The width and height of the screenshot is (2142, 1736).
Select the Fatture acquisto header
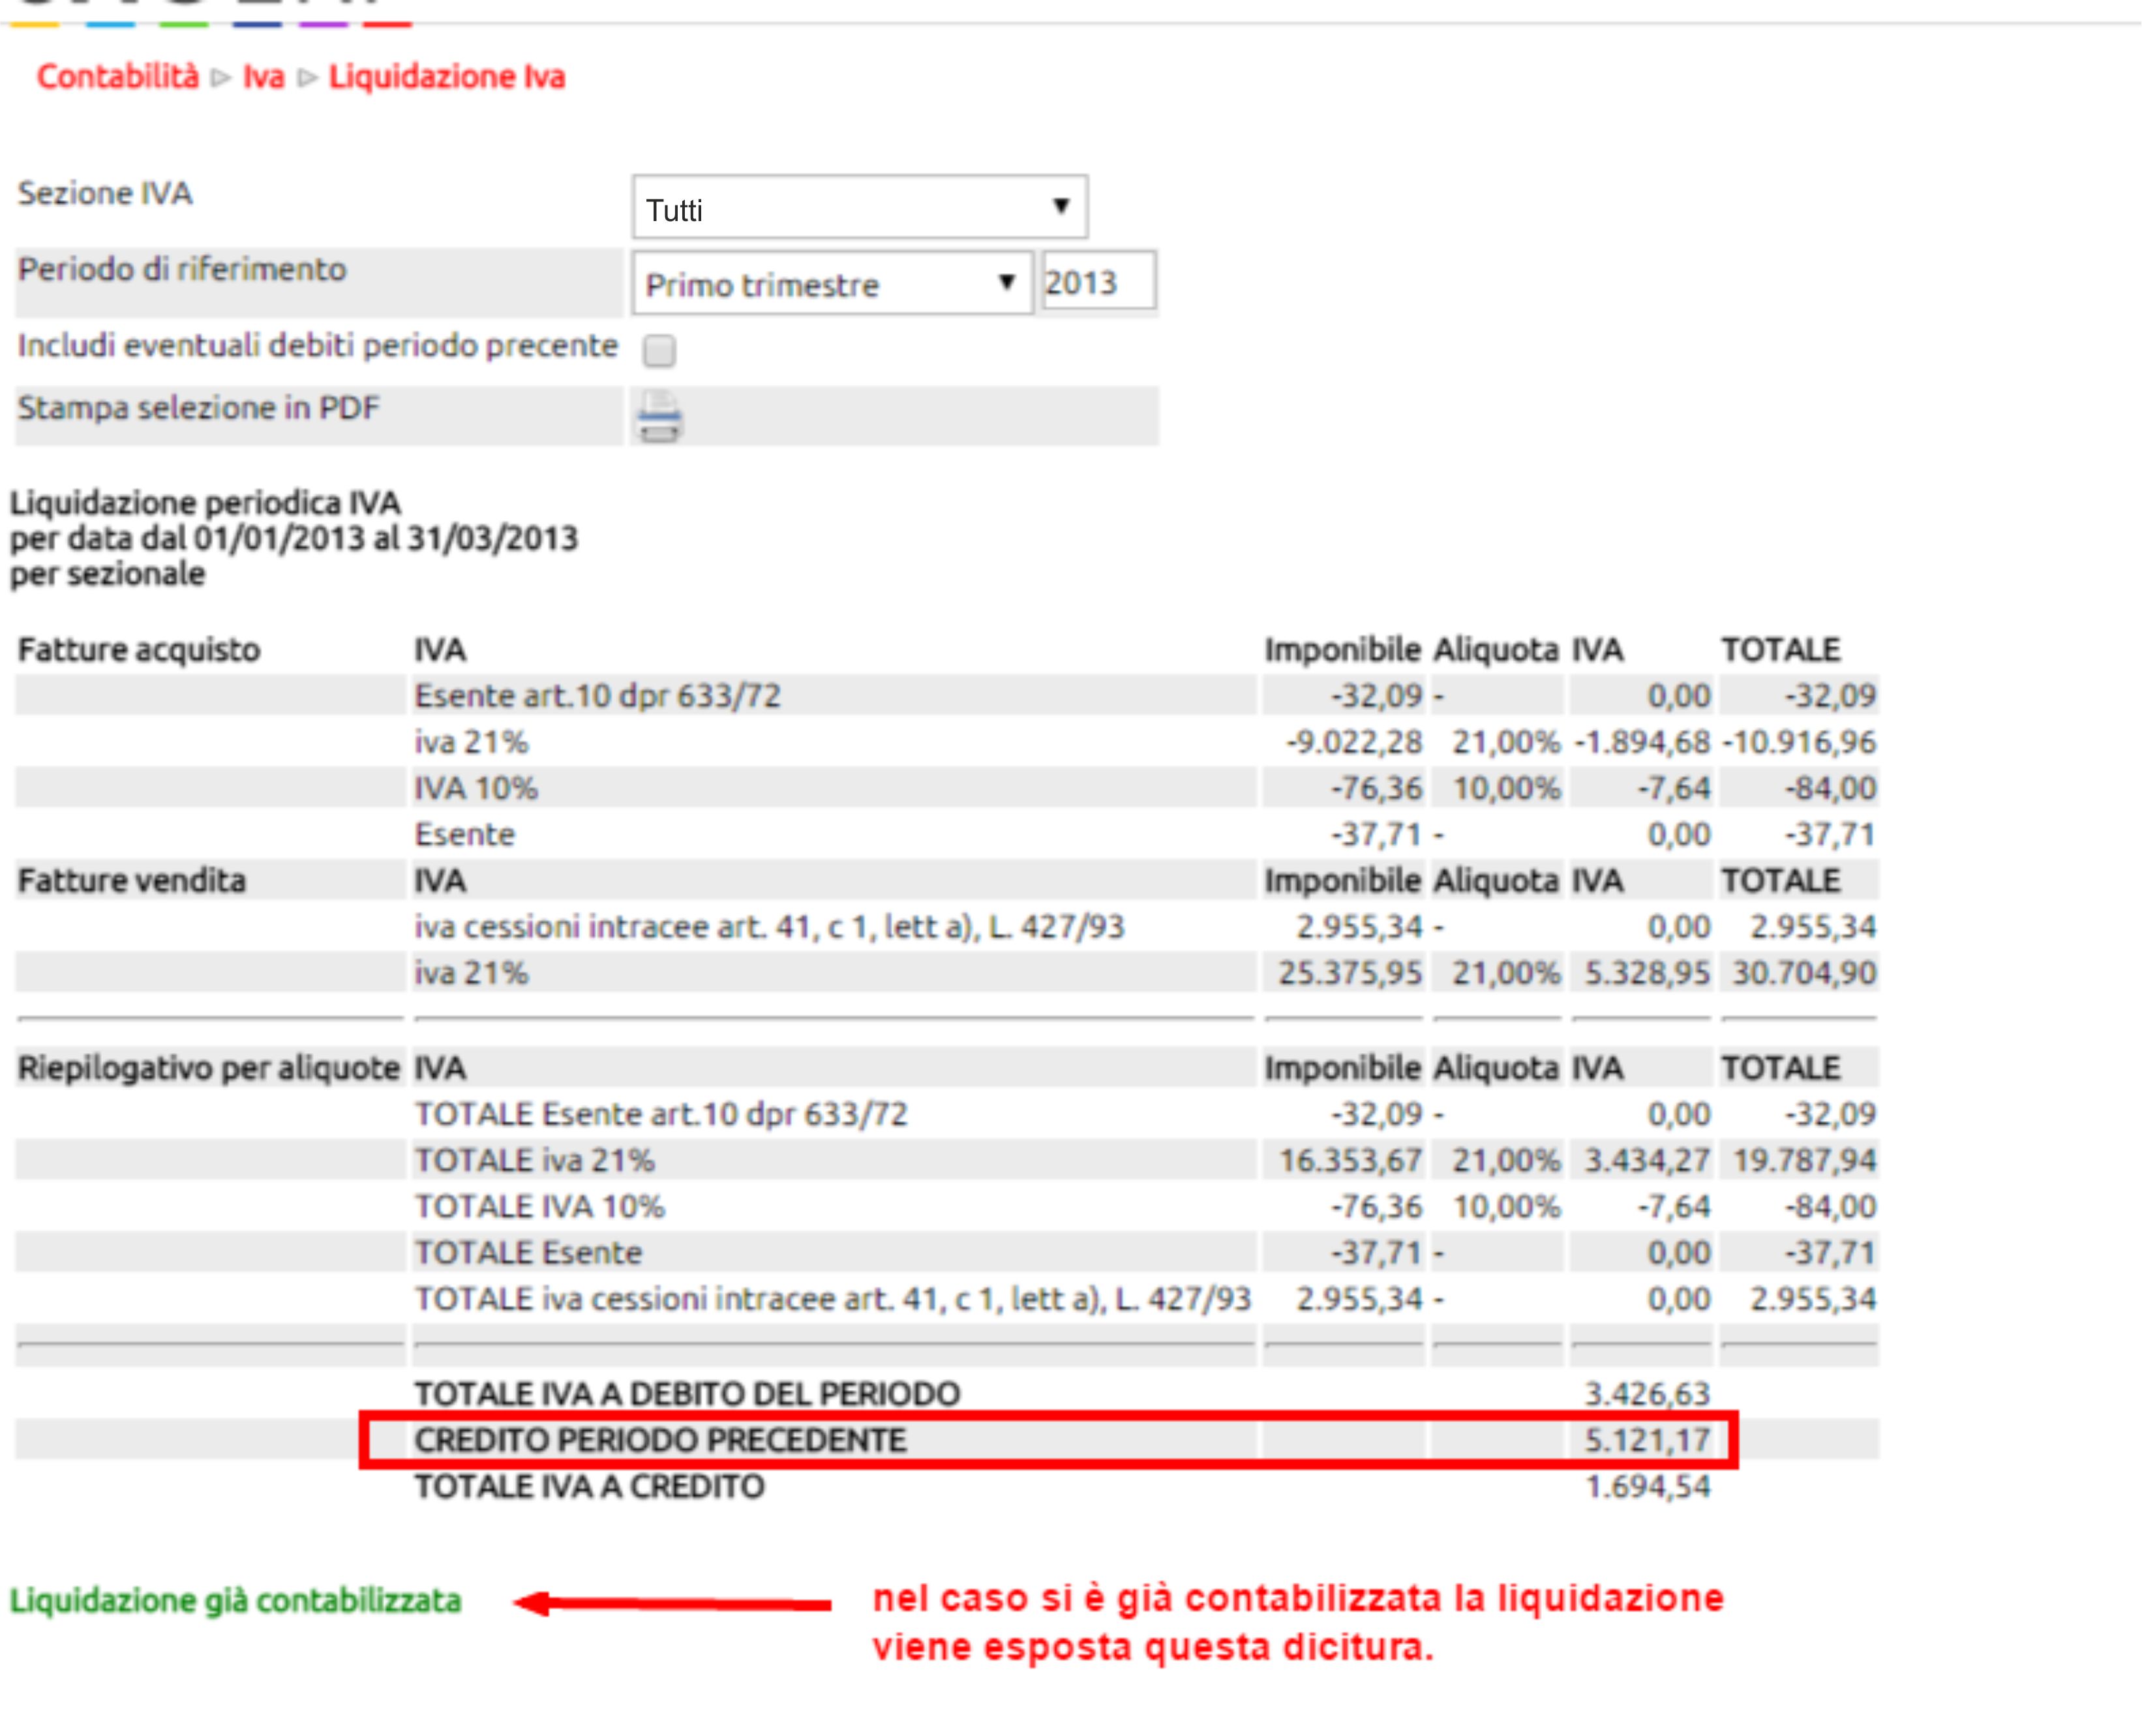139,650
